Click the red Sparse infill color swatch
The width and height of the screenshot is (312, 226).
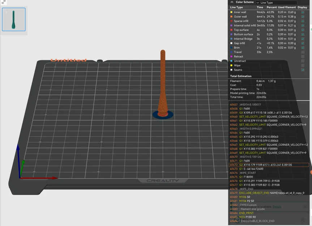[x=231, y=21]
